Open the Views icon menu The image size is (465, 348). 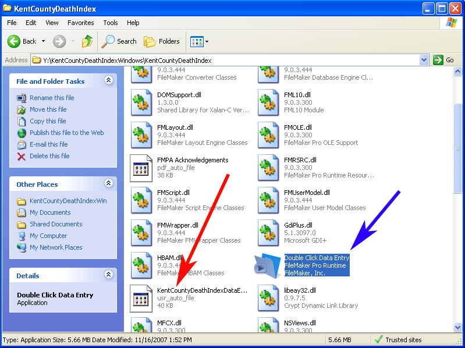(x=197, y=42)
